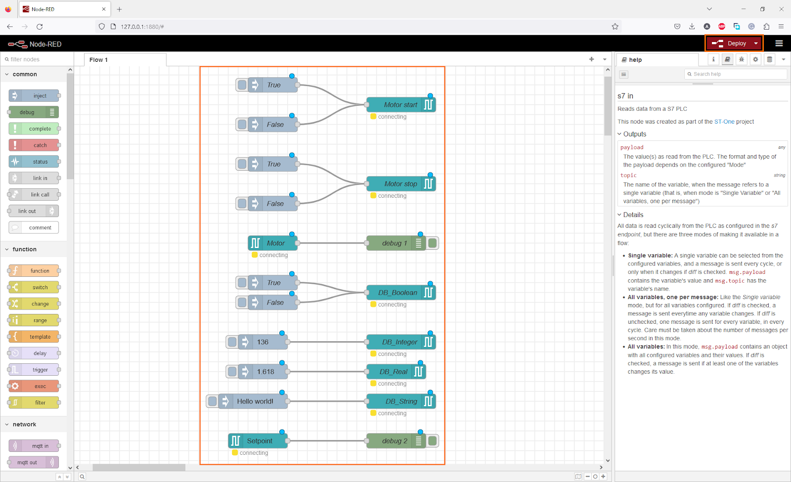Select the template palette node
Screen dimensions: 791x482
coord(34,337)
